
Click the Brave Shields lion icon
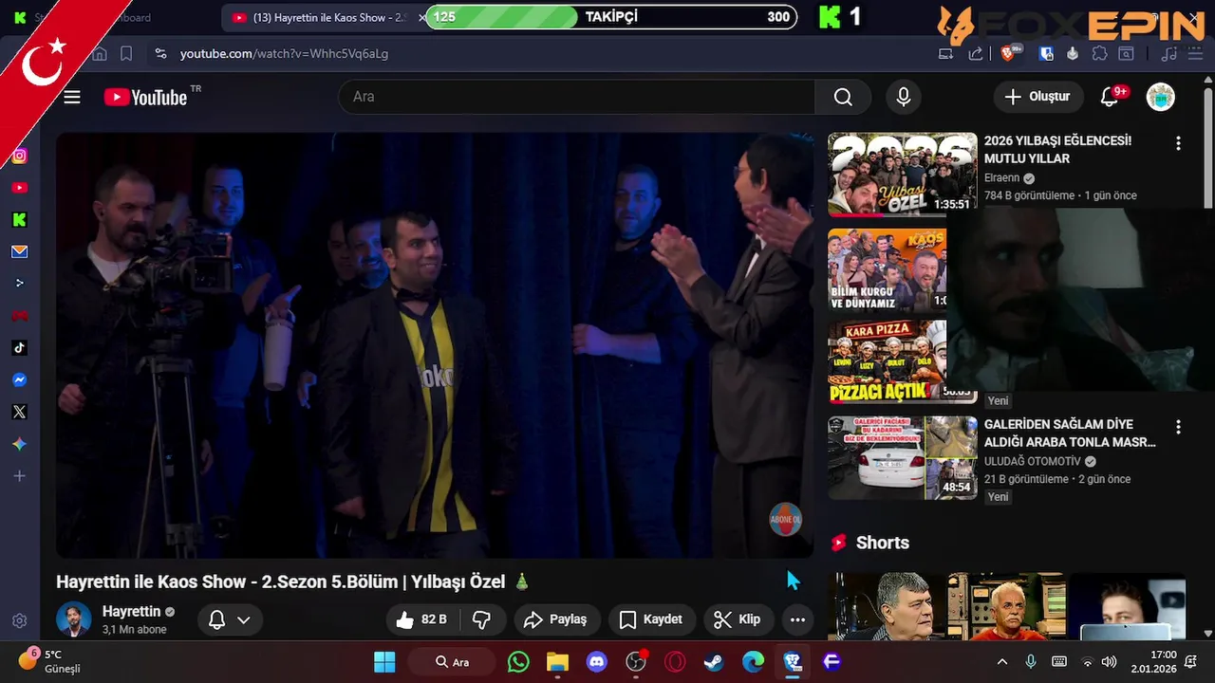[1008, 53]
